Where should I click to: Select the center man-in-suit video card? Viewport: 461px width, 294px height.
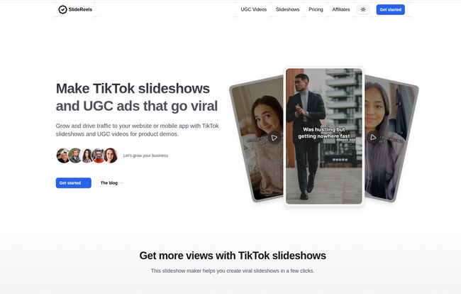point(324,136)
